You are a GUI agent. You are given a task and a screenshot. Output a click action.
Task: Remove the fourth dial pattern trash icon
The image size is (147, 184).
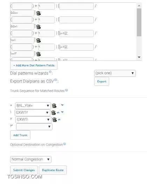coord(38,54)
